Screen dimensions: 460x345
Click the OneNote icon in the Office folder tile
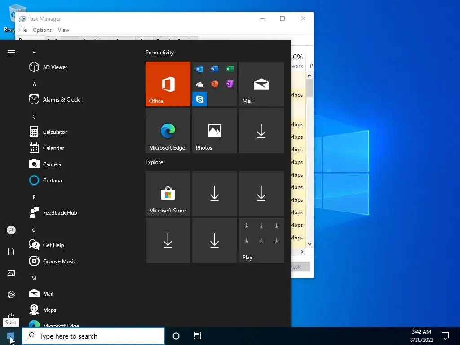click(230, 84)
